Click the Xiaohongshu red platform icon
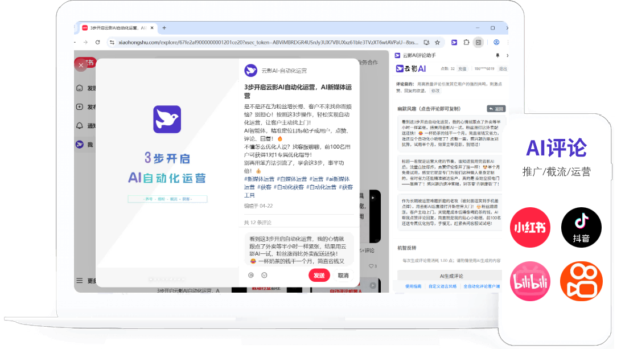The image size is (621, 349). (530, 227)
